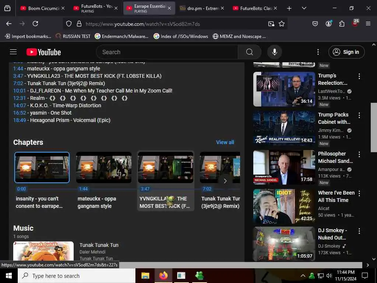Select the 0:00 insanity chapter thumbnail
Screen dimensions: 377x283
tap(42, 168)
